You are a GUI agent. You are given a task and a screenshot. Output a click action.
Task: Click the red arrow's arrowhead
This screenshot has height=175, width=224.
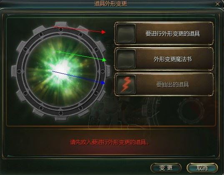pos(103,32)
